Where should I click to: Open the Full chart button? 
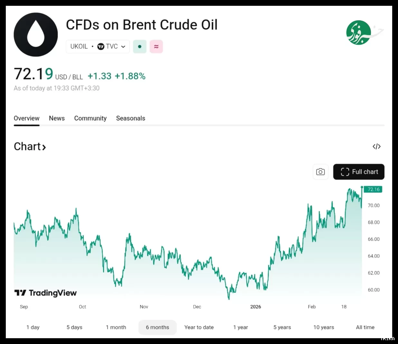click(x=359, y=172)
